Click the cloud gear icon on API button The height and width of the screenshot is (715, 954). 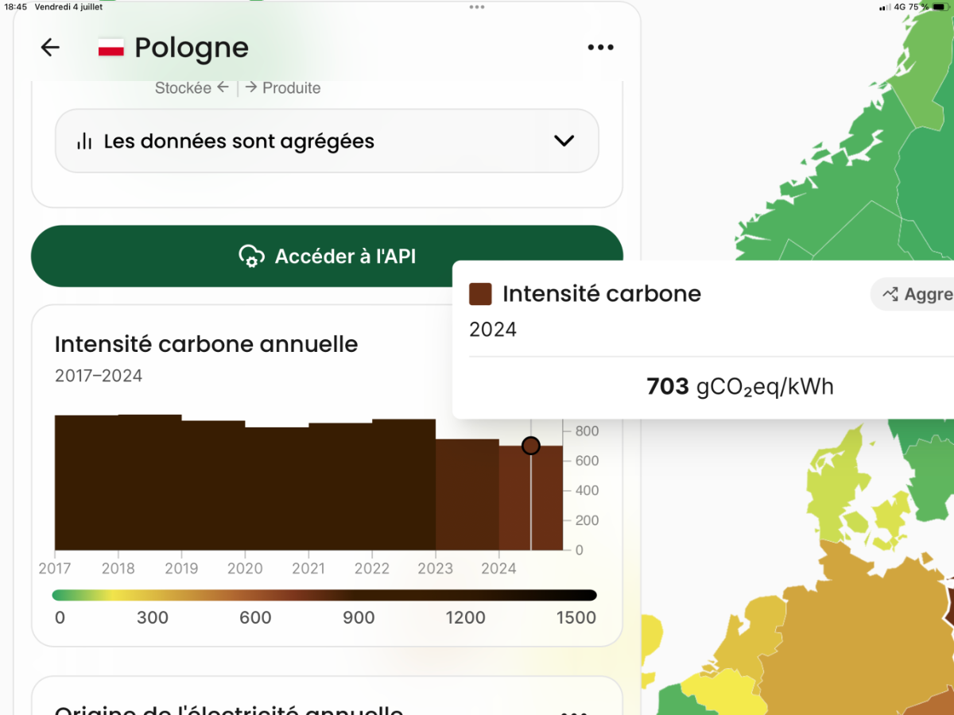[251, 257]
